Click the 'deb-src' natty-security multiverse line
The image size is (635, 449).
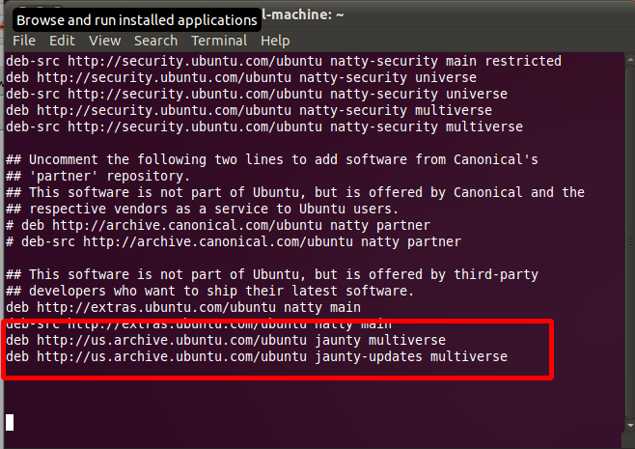click(264, 126)
